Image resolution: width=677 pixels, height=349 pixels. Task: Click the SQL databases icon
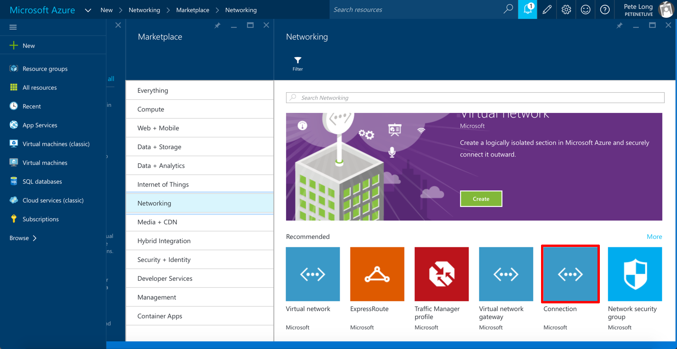point(14,182)
